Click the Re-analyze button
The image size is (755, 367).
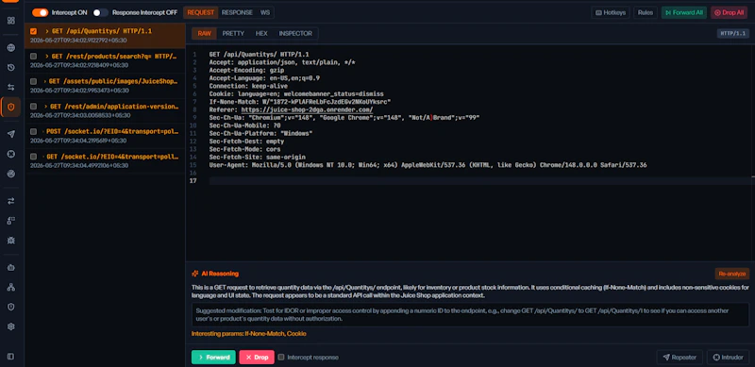732,274
